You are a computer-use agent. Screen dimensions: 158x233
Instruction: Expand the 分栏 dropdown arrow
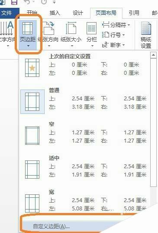92,46
